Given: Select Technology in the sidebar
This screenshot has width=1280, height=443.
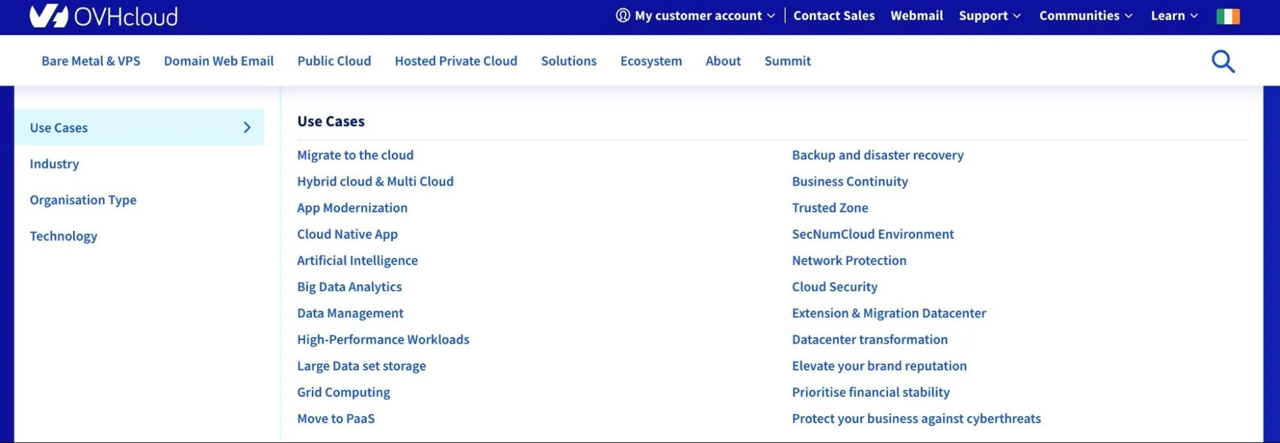Looking at the screenshot, I should click(63, 236).
